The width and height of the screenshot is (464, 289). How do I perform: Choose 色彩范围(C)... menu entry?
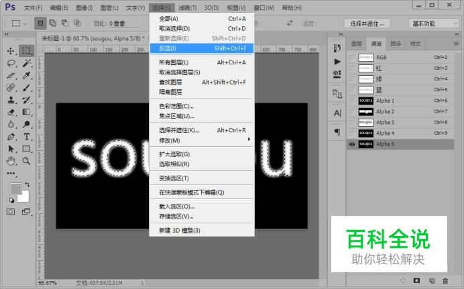pyautogui.click(x=202, y=106)
